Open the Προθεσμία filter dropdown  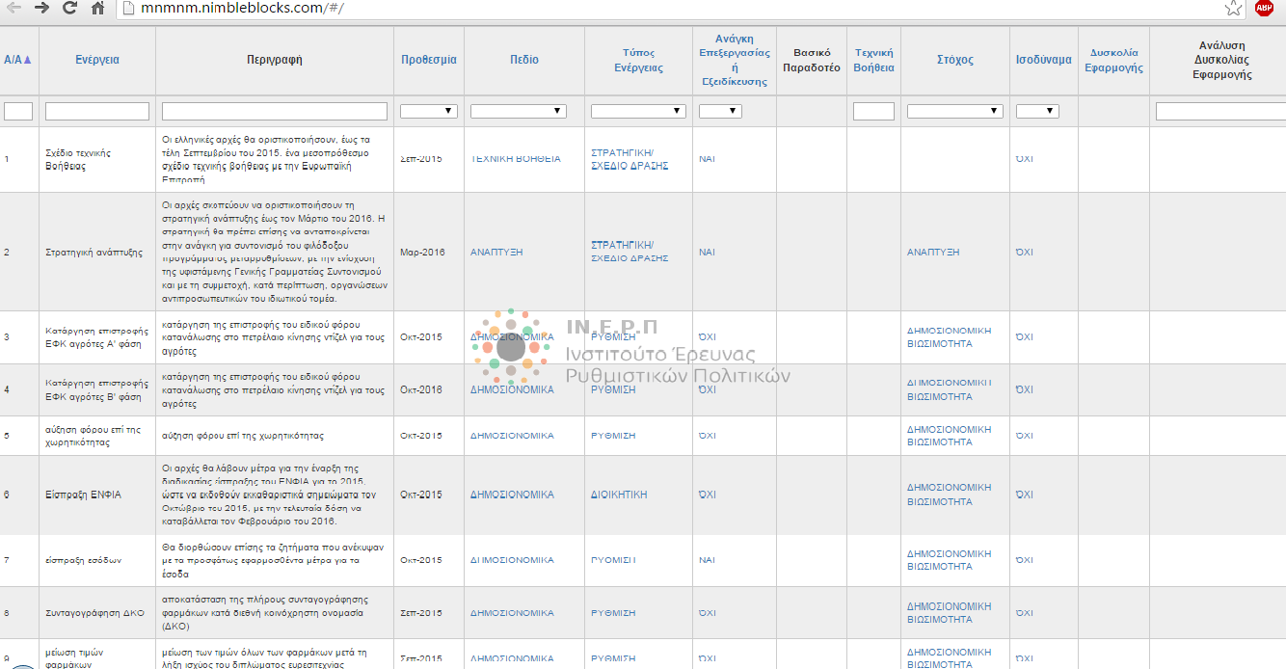[428, 111]
